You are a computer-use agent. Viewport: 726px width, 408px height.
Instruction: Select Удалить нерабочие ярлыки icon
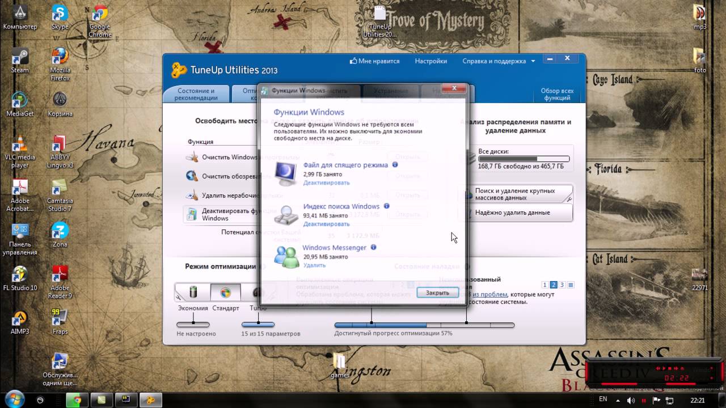click(x=192, y=195)
